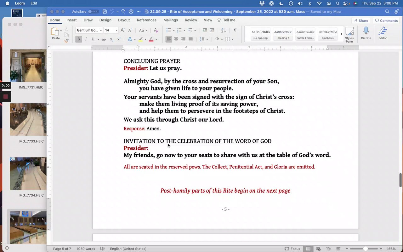Center align the text
Image resolution: width=403 pixels, height=252 pixels.
click(176, 39)
